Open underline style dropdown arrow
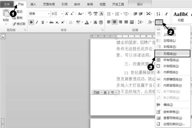This screenshot has height=128, width=192. pyautogui.click(x=47, y=22)
